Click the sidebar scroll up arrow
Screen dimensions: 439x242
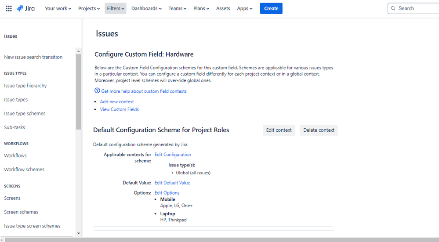click(x=78, y=51)
